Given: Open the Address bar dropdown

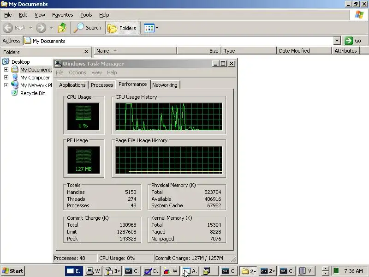Looking at the screenshot, I should [x=337, y=41].
